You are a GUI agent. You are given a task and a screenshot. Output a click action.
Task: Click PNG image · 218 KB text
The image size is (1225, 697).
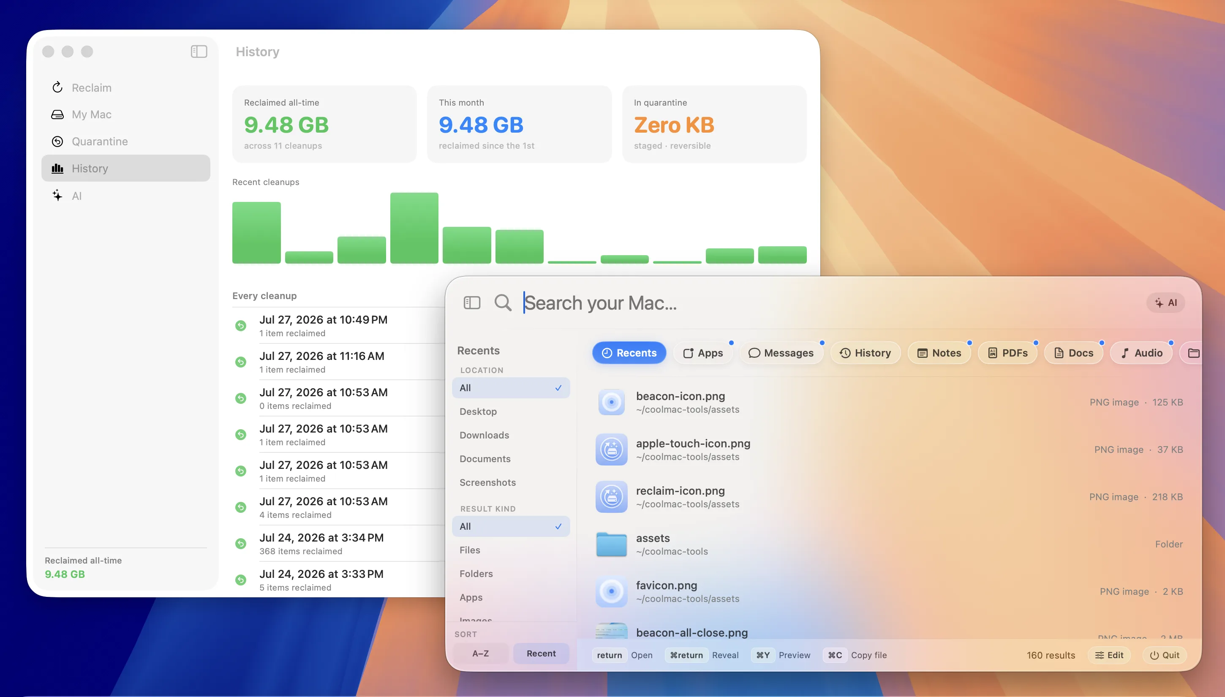pos(1136,497)
